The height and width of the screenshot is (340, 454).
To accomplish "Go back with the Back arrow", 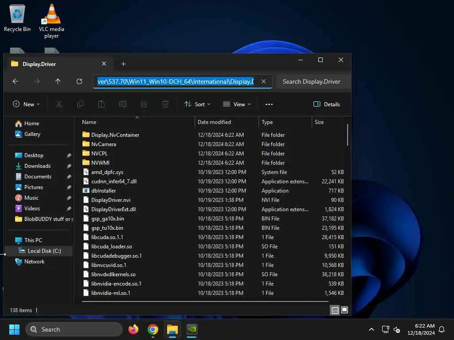I will (16, 81).
